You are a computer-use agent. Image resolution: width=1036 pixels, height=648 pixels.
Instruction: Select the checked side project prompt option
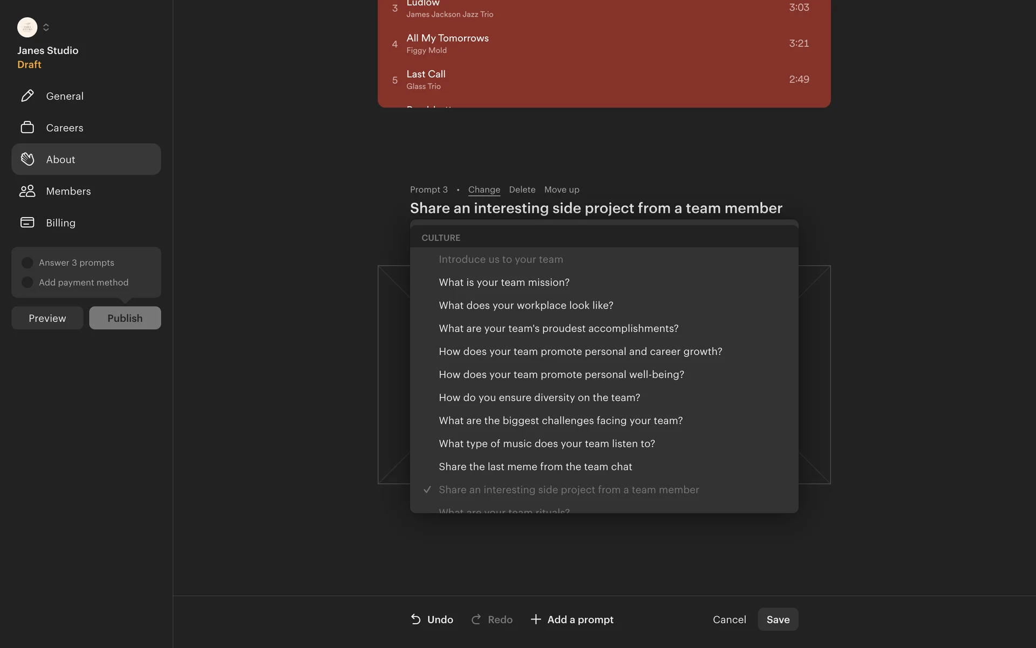(x=569, y=490)
